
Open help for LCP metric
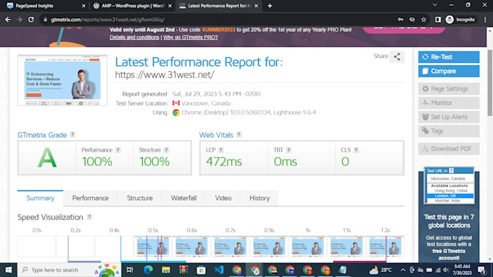pyautogui.click(x=221, y=150)
